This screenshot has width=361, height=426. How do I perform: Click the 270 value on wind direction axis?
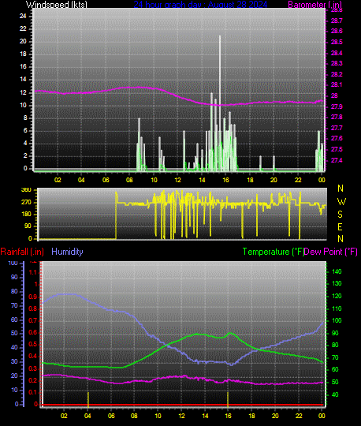tap(26, 203)
